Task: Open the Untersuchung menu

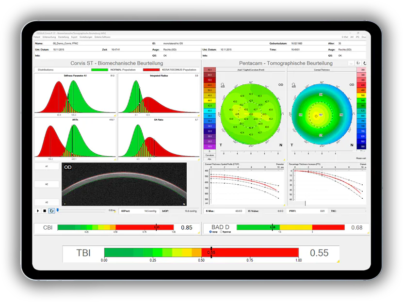Action: pyautogui.click(x=49, y=37)
